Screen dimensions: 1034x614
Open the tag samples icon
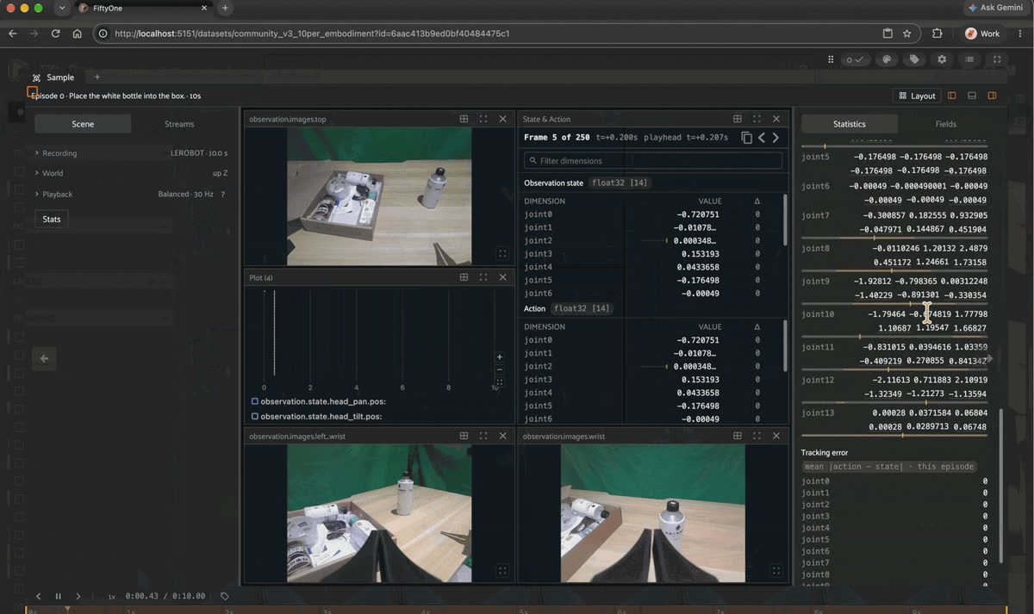914,59
